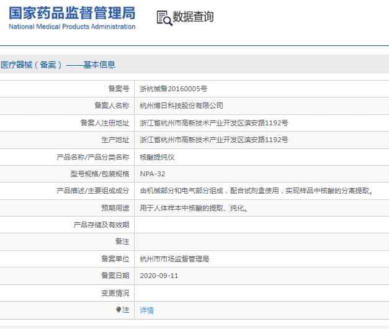Click the 备案单位 label cell
The image size is (389, 329).
pos(115,259)
